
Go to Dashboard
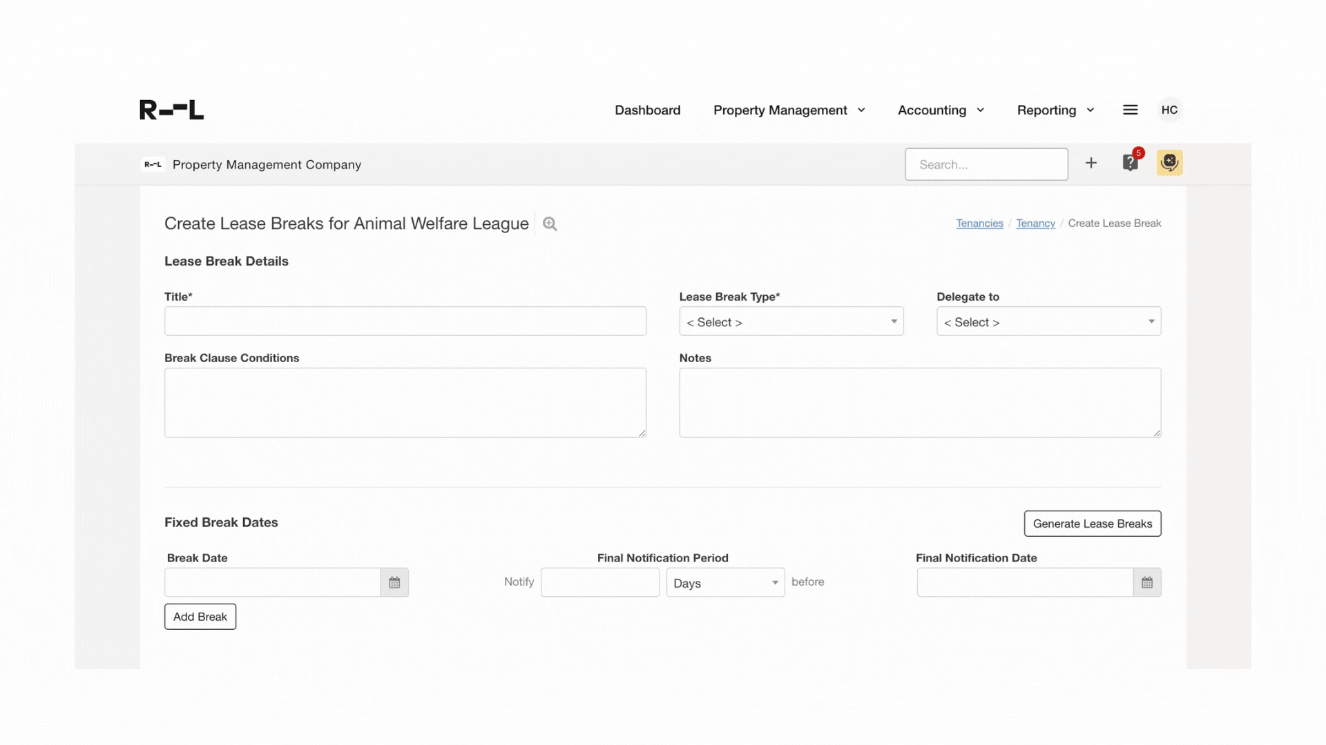click(647, 110)
